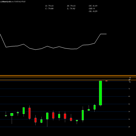Viewport: 136px width, 136px height.
Task: Select the 'OH: 0' value
Action: point(92,9)
